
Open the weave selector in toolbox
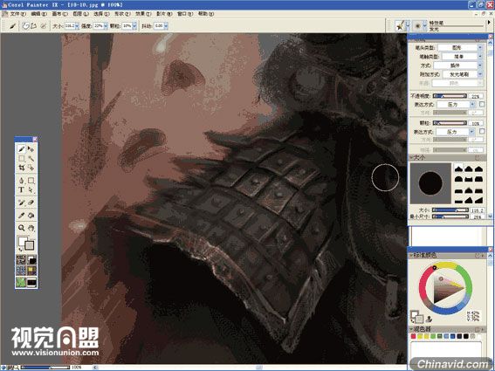31,271
